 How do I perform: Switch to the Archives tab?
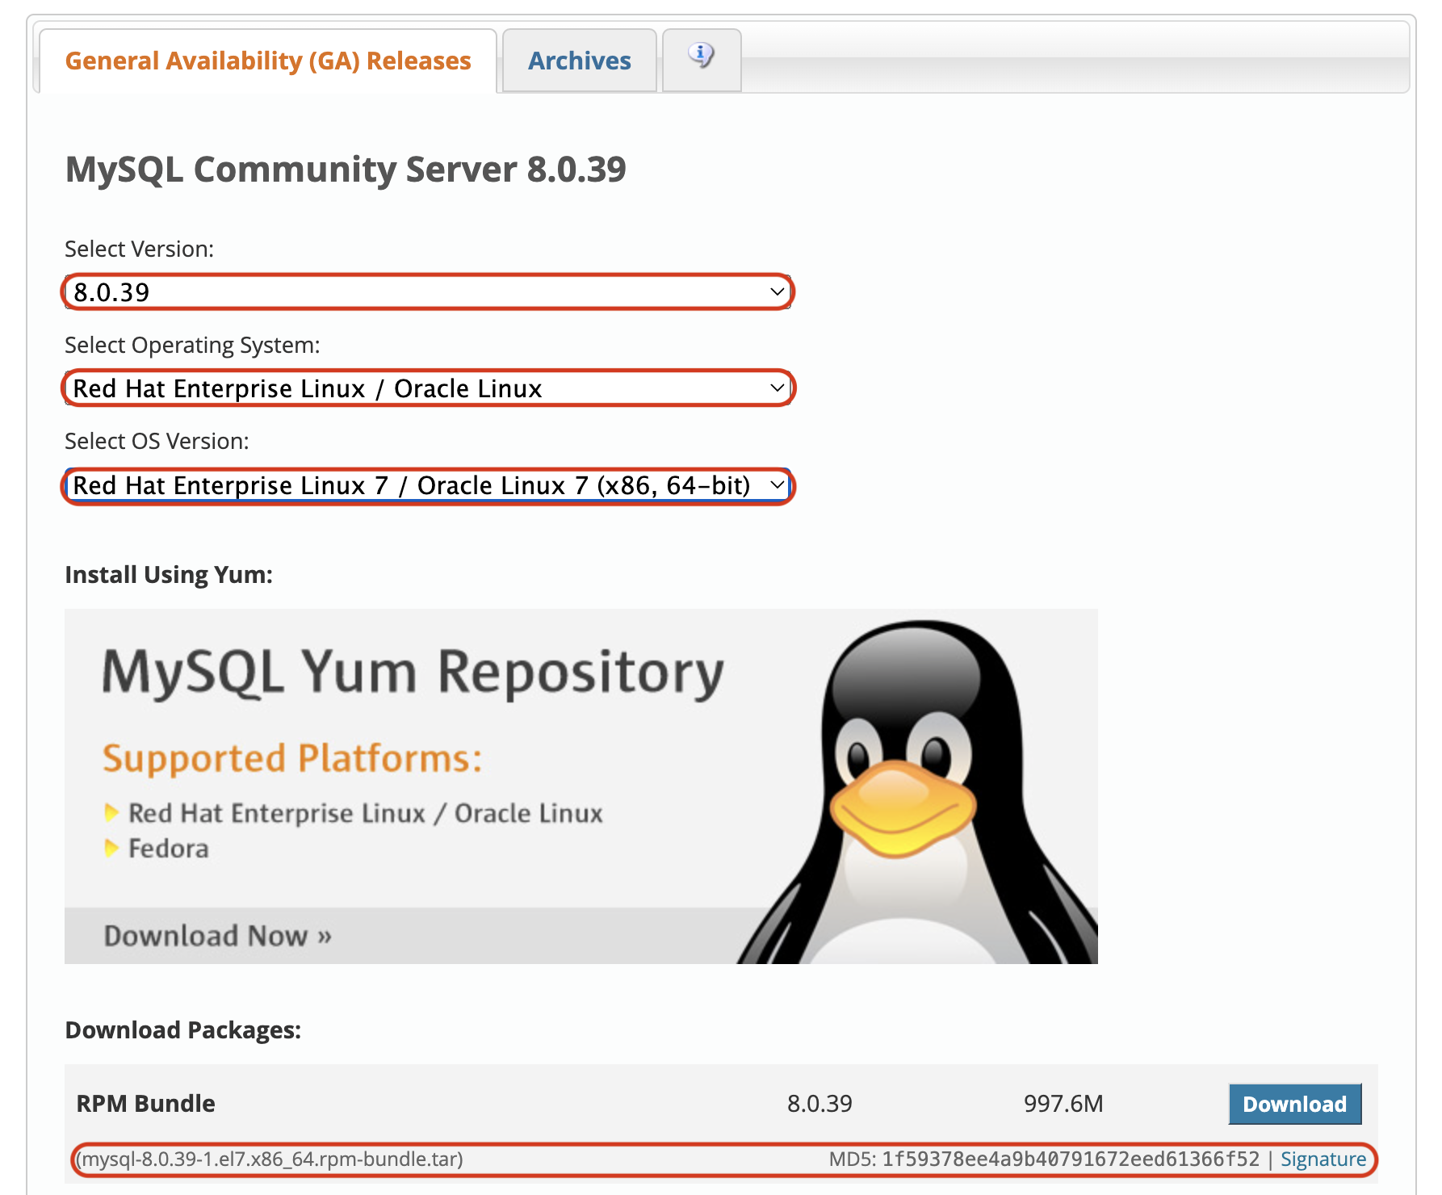[x=579, y=61]
